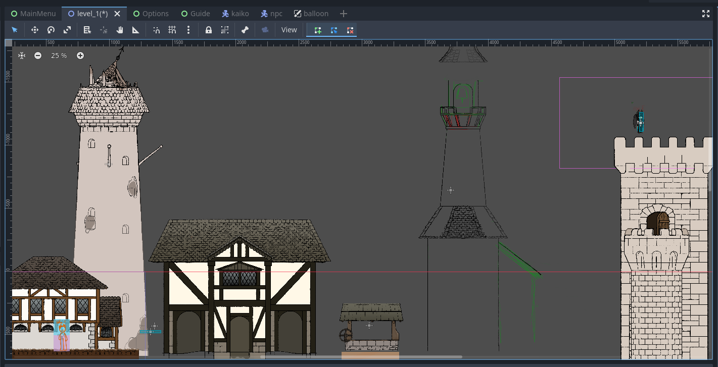Zoom in with the plus button
Viewport: 718px width, 367px height.
pos(80,56)
